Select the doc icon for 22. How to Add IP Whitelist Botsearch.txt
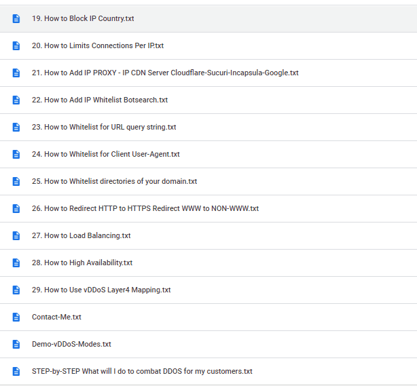417x386 pixels. pos(16,100)
